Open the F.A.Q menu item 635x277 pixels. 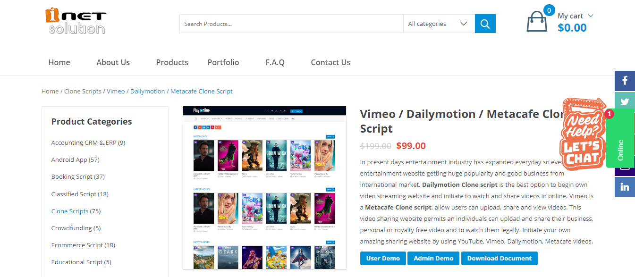click(275, 62)
